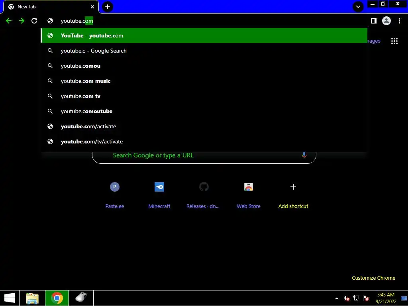Open File Explorer from taskbar
Viewport: 408px width, 306px height.
pos(32,298)
